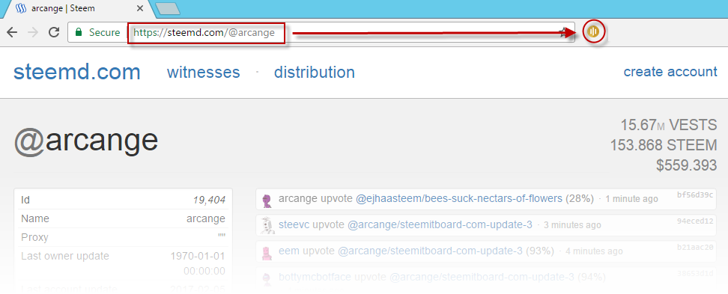The width and height of the screenshot is (728, 294).
Task: Click the arcange avatar in the first upvote row
Action: coord(267,200)
